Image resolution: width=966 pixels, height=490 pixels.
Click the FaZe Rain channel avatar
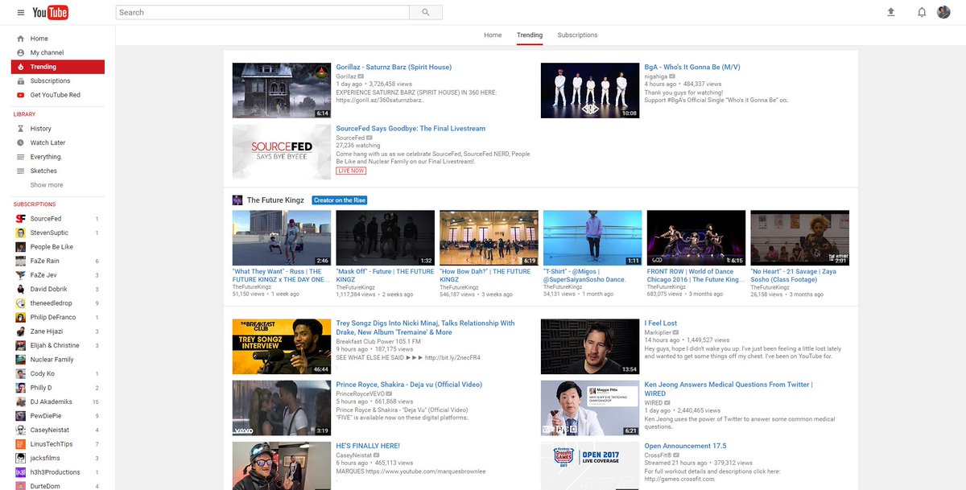point(20,261)
